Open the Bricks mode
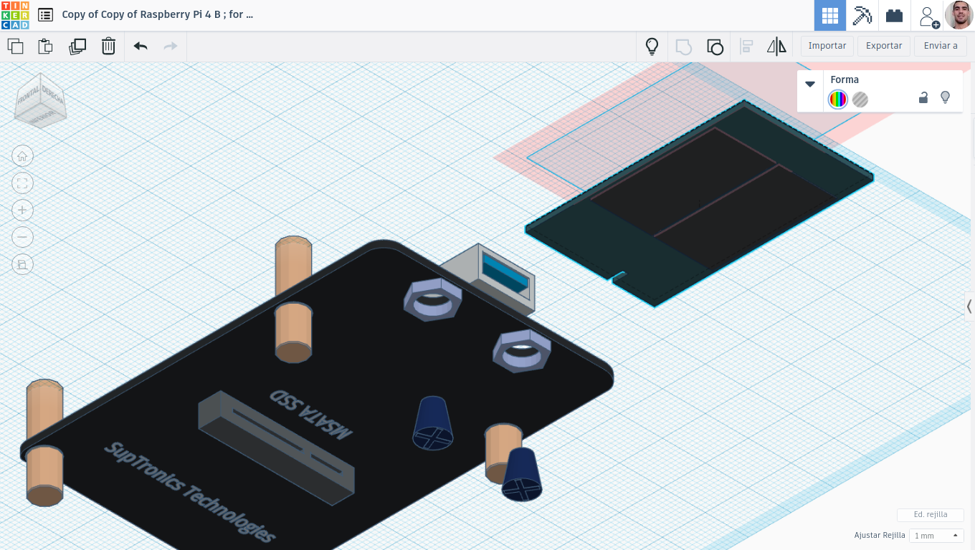This screenshot has width=975, height=550. click(894, 15)
